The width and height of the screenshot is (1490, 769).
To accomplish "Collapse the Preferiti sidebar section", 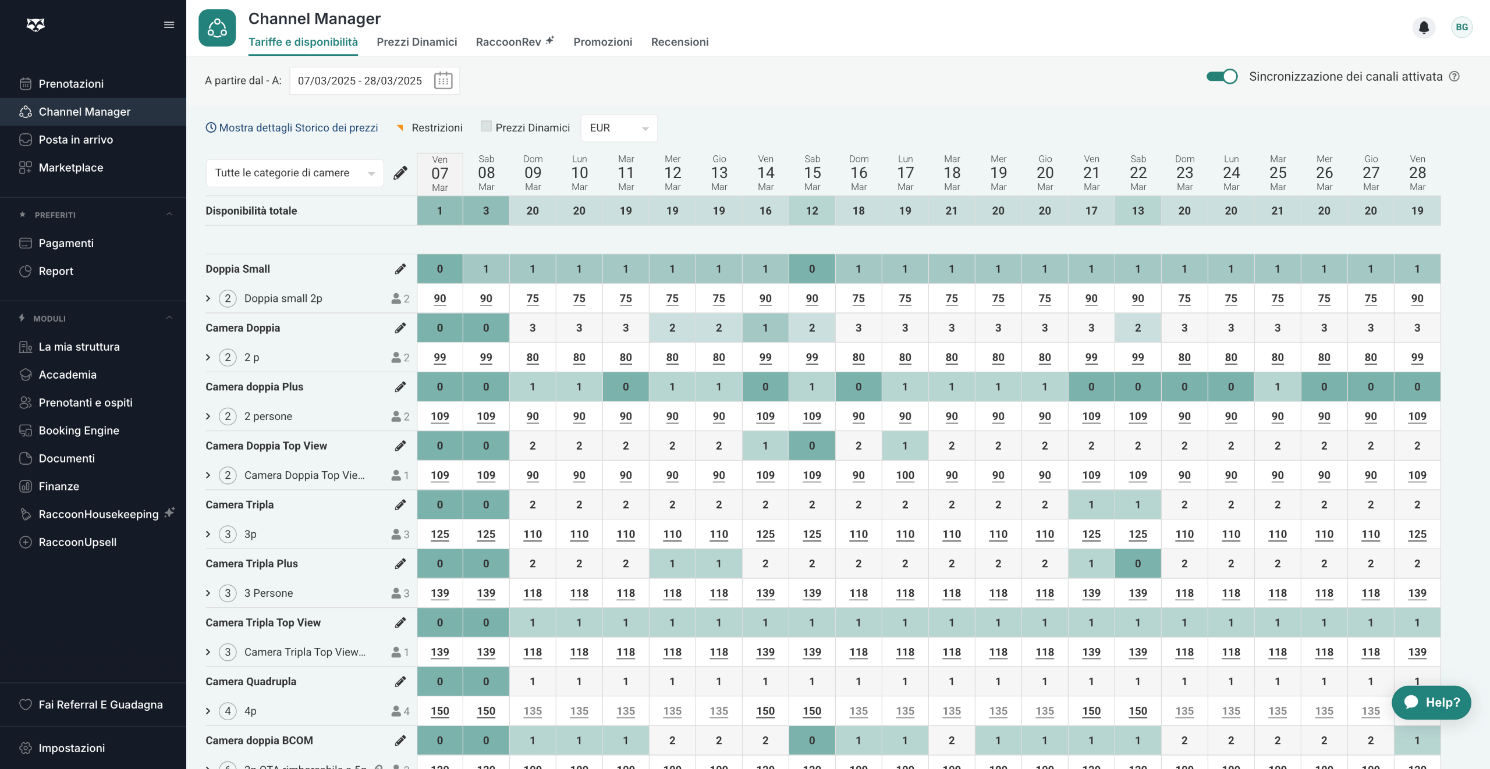I will pos(169,215).
